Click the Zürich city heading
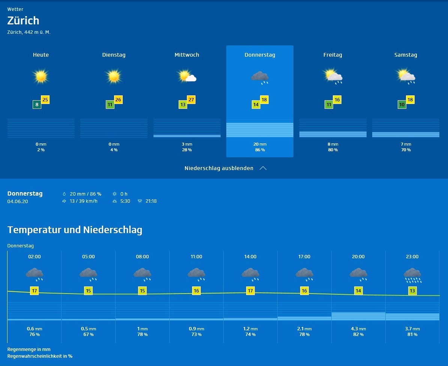This screenshot has height=366, width=448. point(23,21)
